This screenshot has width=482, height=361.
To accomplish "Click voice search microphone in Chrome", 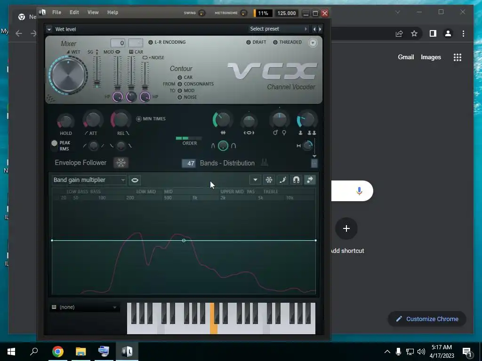I will pos(359,191).
